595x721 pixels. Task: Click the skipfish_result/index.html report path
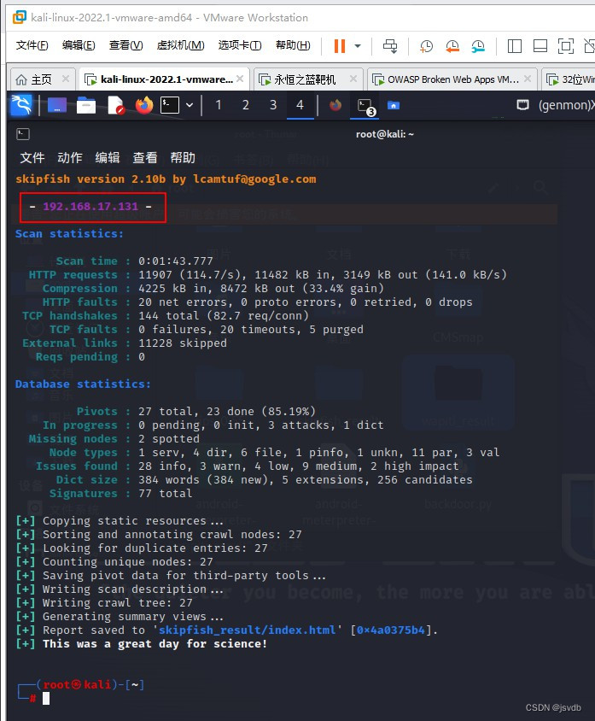pos(248,630)
